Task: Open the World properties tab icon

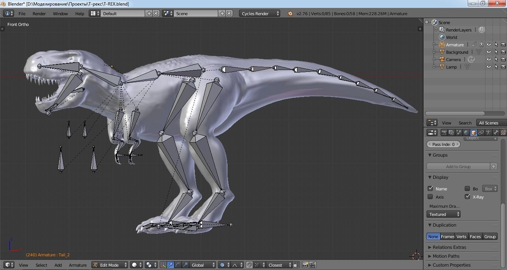Action: coord(466,133)
